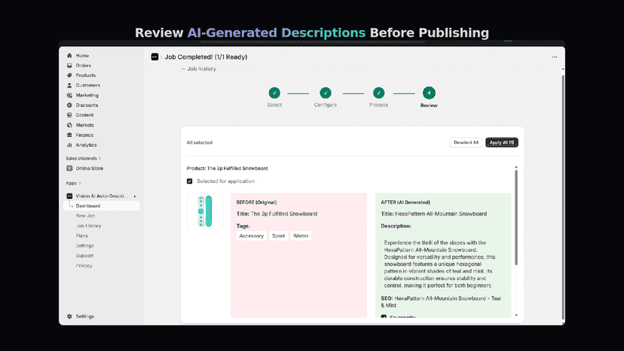This screenshot has width=624, height=351.
Task: Click the Analytics menu label
Action: click(86, 145)
